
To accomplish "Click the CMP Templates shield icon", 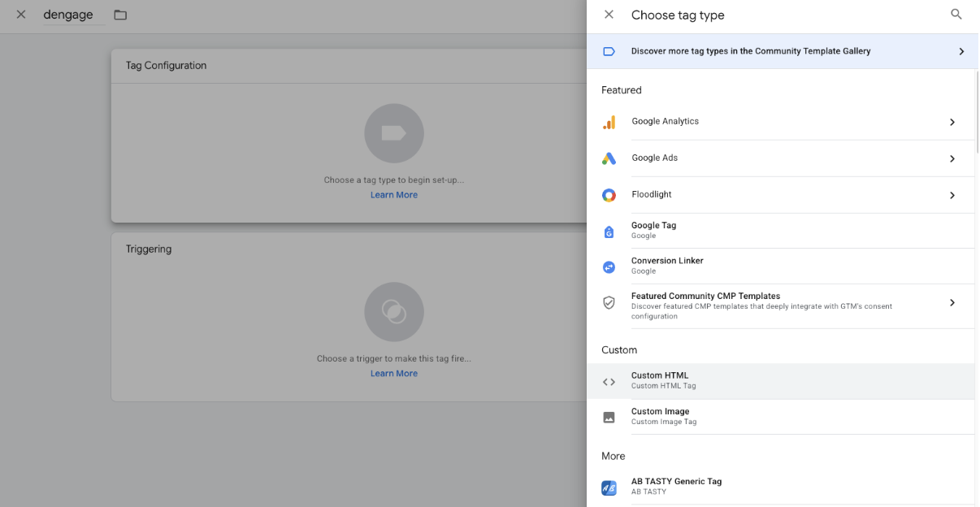I will tap(609, 302).
